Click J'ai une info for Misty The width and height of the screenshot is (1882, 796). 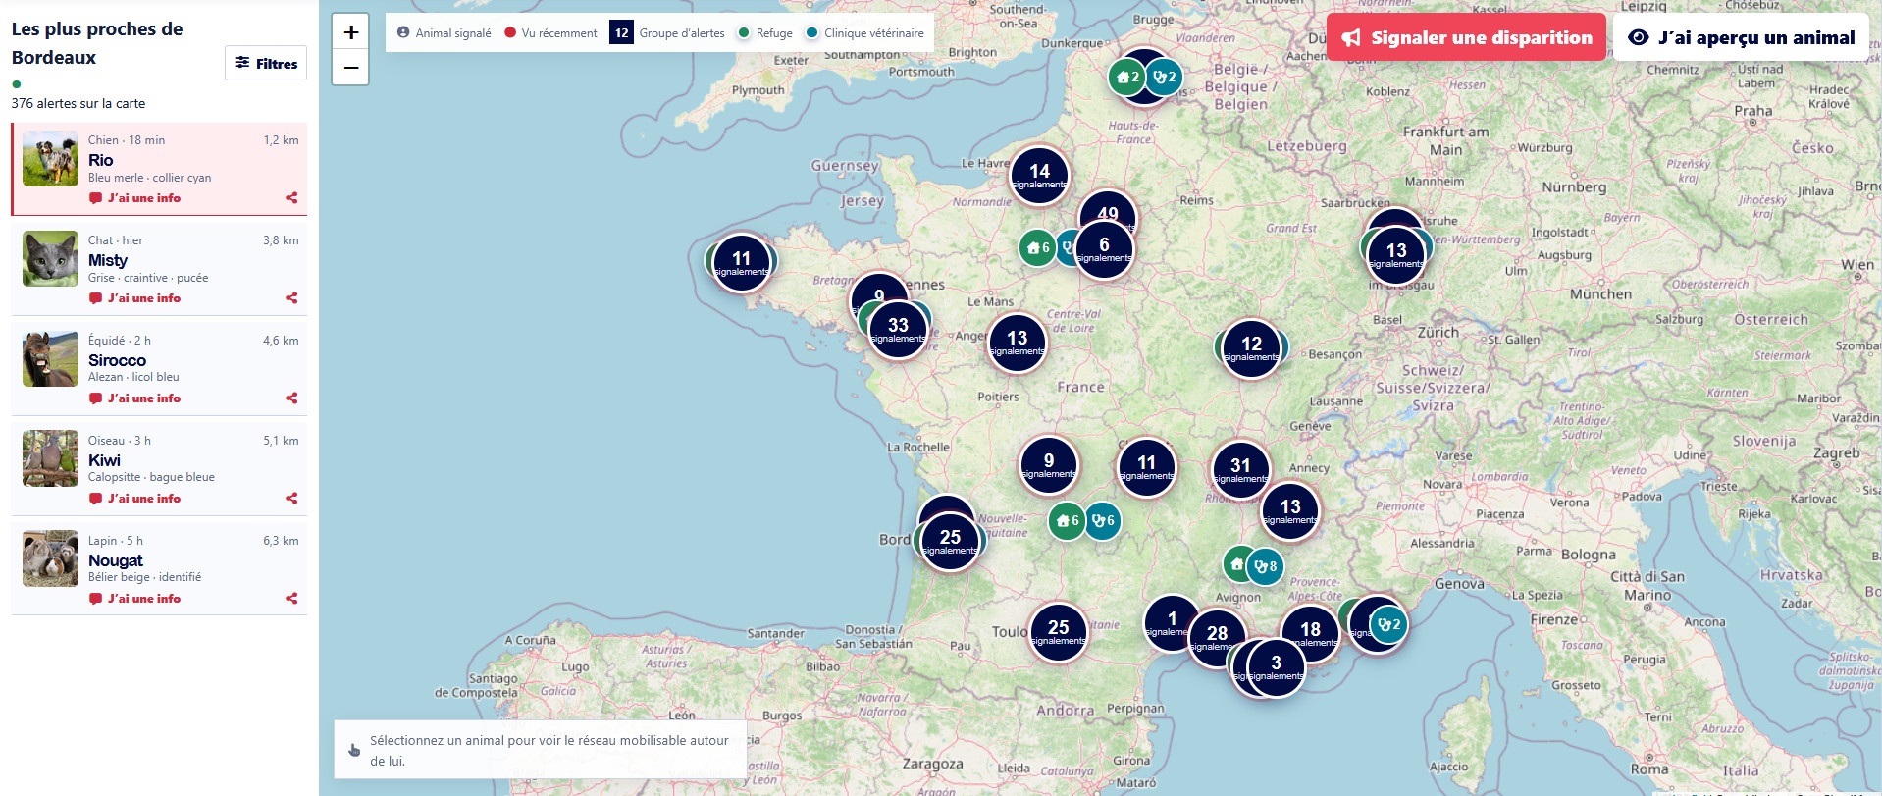pyautogui.click(x=134, y=298)
